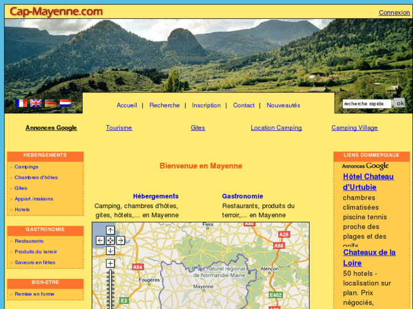Open the Inscription menu item
The image size is (413, 309).
[x=207, y=105]
